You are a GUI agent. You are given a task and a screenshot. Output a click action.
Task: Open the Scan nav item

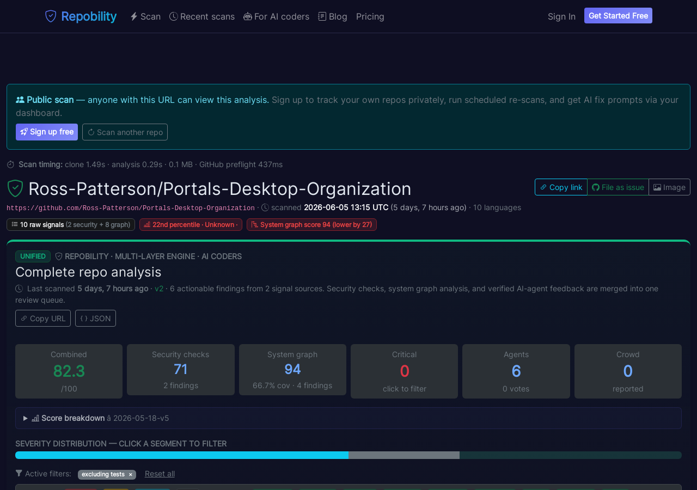145,16
